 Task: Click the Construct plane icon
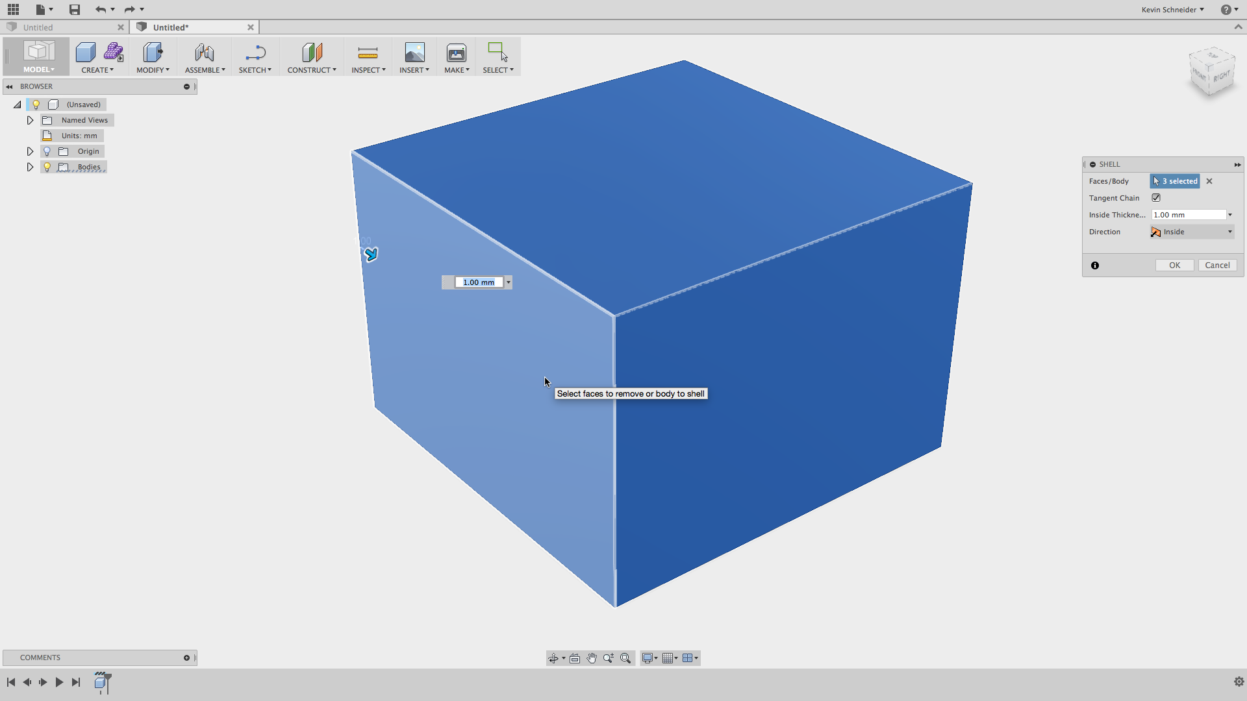(312, 53)
